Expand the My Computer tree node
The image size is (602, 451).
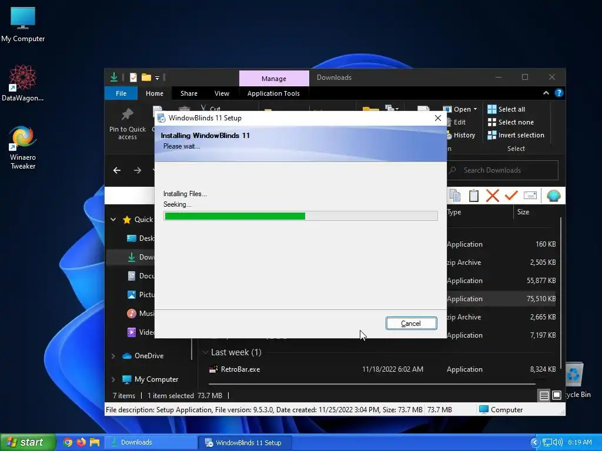(113, 379)
